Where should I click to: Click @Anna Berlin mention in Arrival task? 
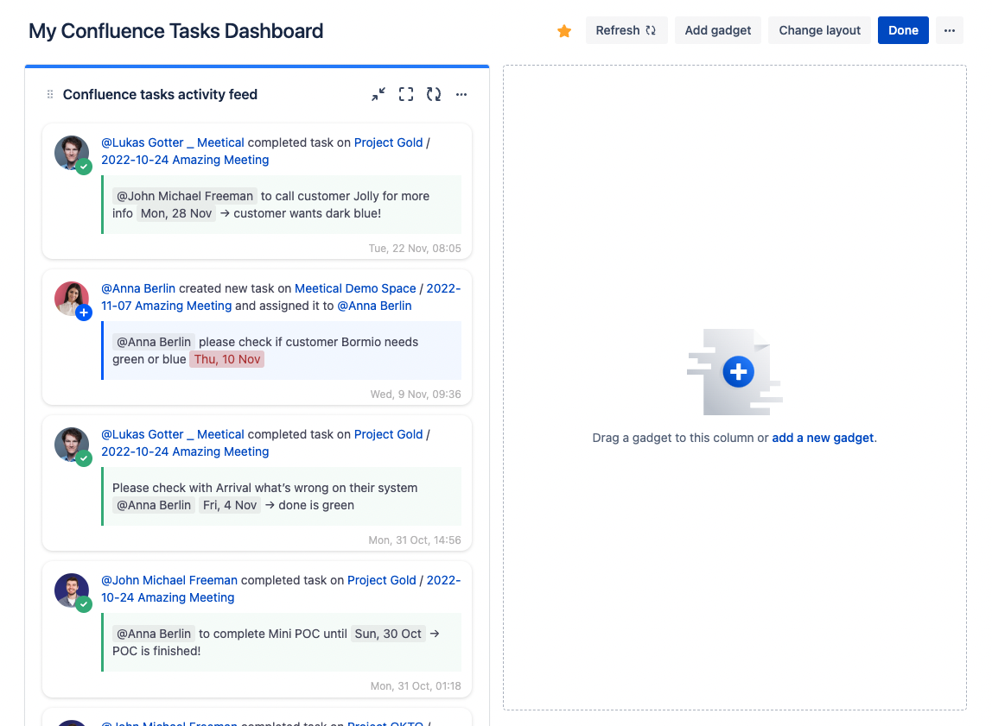[x=154, y=506]
